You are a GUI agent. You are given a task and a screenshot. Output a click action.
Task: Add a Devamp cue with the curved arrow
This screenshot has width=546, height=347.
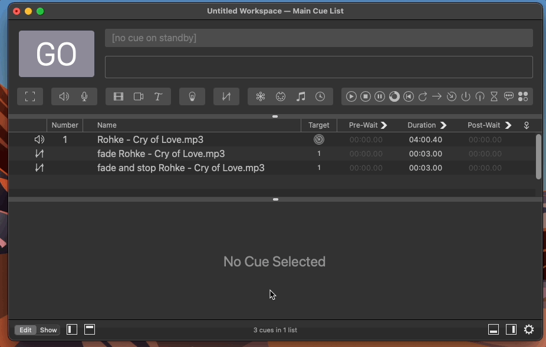[x=422, y=96]
